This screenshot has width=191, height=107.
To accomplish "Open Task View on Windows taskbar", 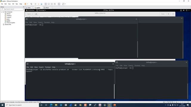I will tap(46, 105).
